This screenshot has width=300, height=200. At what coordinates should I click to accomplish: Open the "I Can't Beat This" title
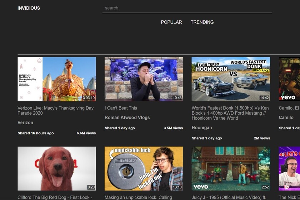[121, 108]
